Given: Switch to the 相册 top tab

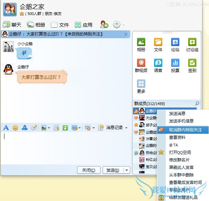Looking at the screenshot, I should [x=36, y=25].
